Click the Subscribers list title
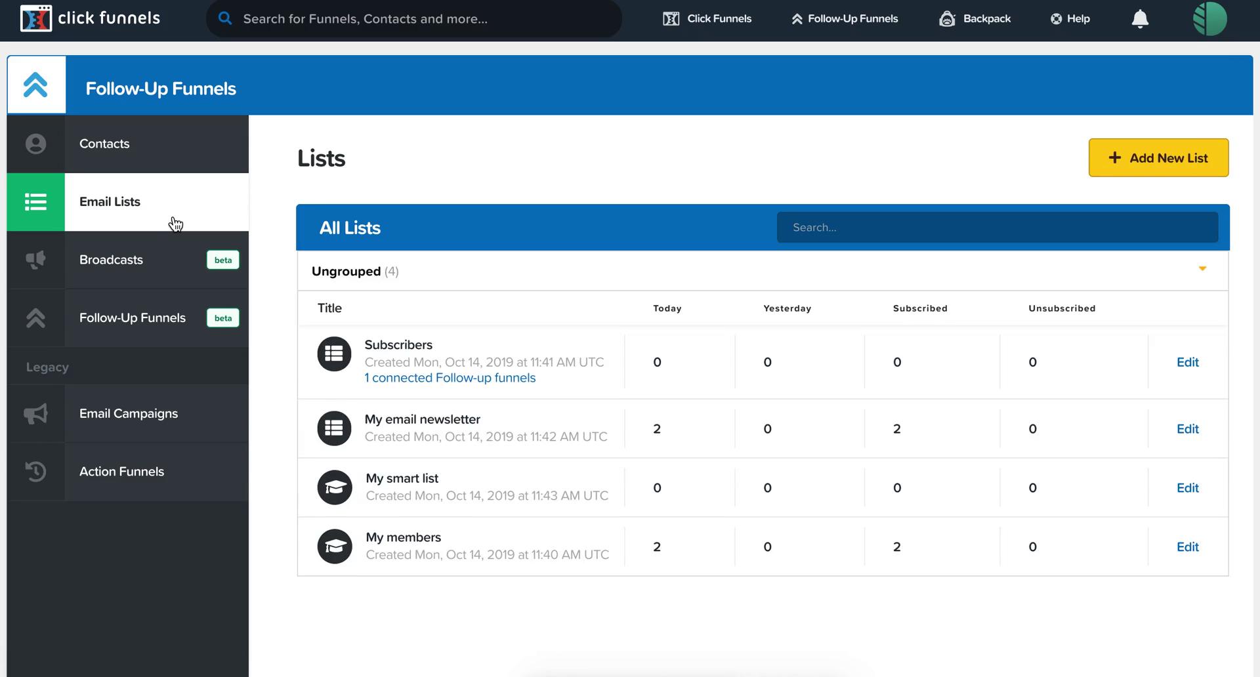The image size is (1260, 677). (x=398, y=345)
